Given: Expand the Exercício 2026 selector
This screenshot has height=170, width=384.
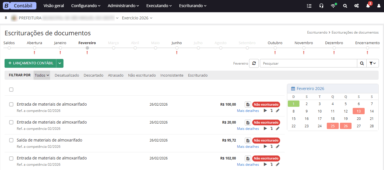Looking at the screenshot, I should click(137, 18).
